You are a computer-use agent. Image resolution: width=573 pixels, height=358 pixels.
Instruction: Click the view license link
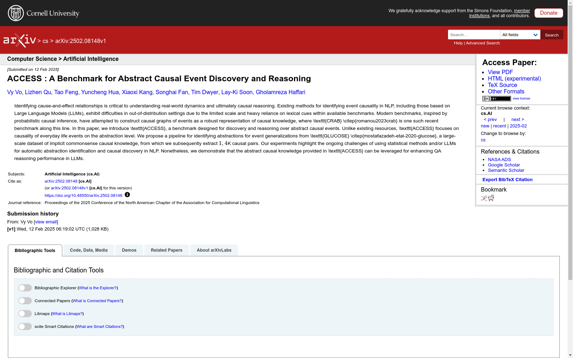tap(521, 98)
